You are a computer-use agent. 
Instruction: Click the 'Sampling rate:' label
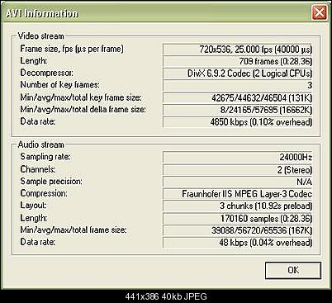pos(45,157)
